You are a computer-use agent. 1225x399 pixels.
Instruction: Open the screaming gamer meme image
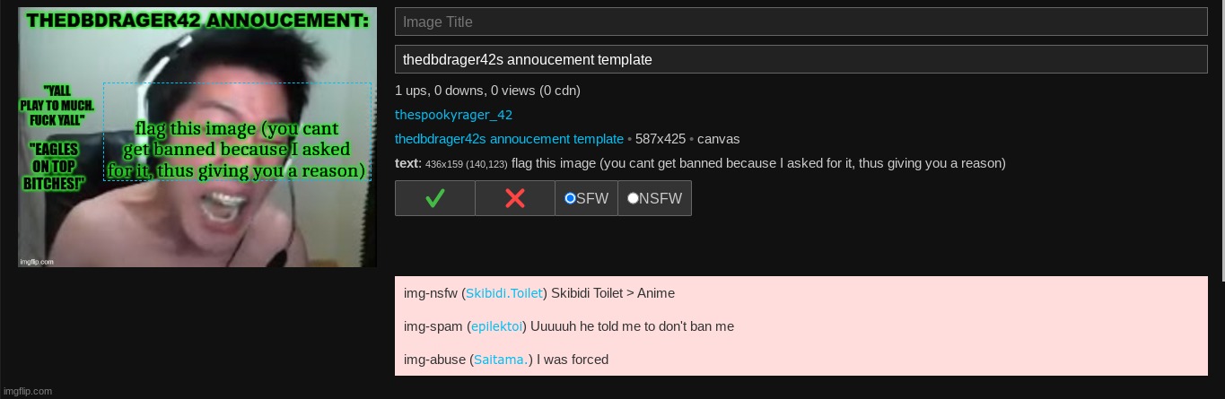[x=197, y=137]
